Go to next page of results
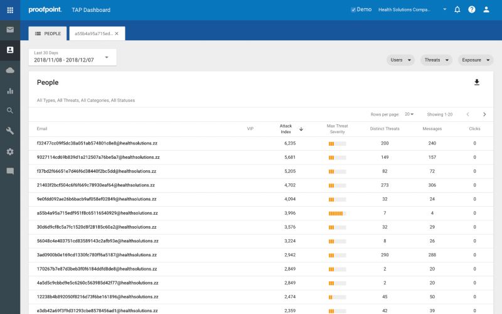Image resolution: width=502 pixels, height=314 pixels. (484, 114)
